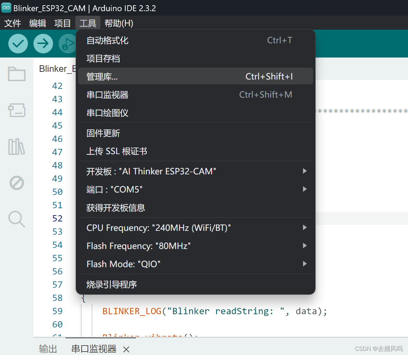This screenshot has width=408, height=355.
Task: Open the 项目 menu
Action: click(62, 23)
